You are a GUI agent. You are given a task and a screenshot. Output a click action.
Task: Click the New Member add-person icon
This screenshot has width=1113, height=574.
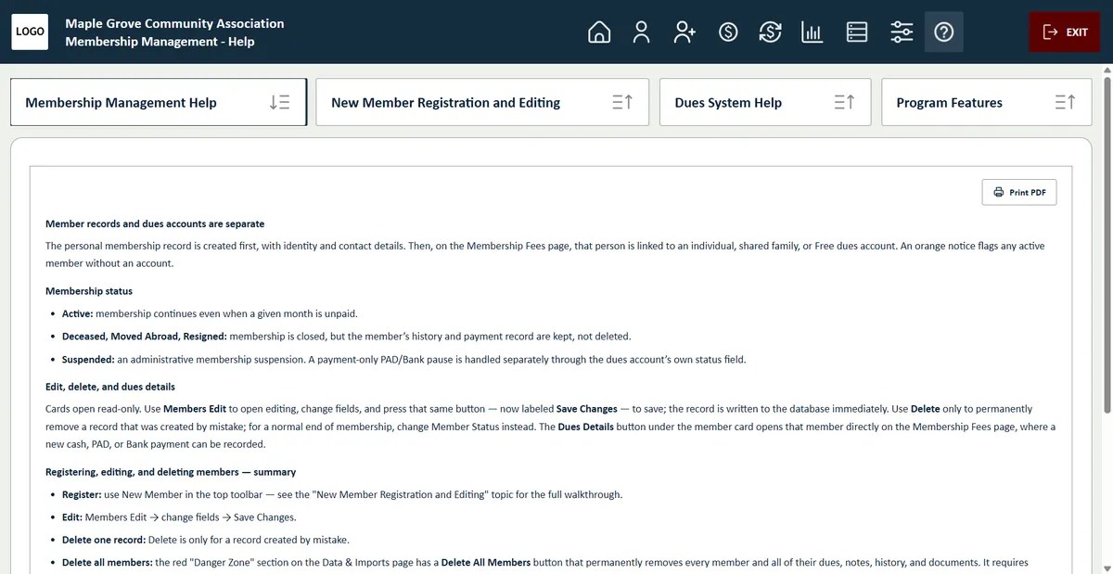(x=684, y=32)
